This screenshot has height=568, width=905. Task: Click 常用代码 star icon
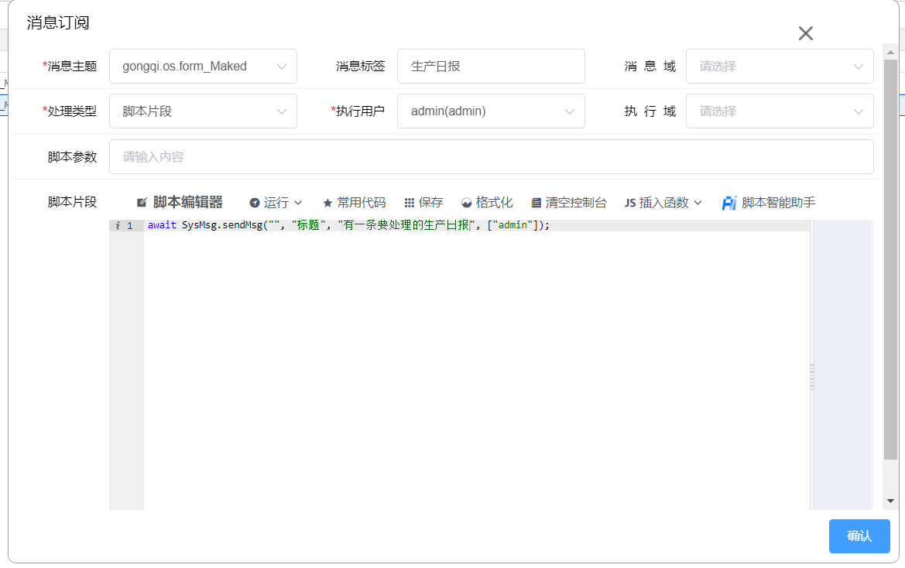pos(327,203)
